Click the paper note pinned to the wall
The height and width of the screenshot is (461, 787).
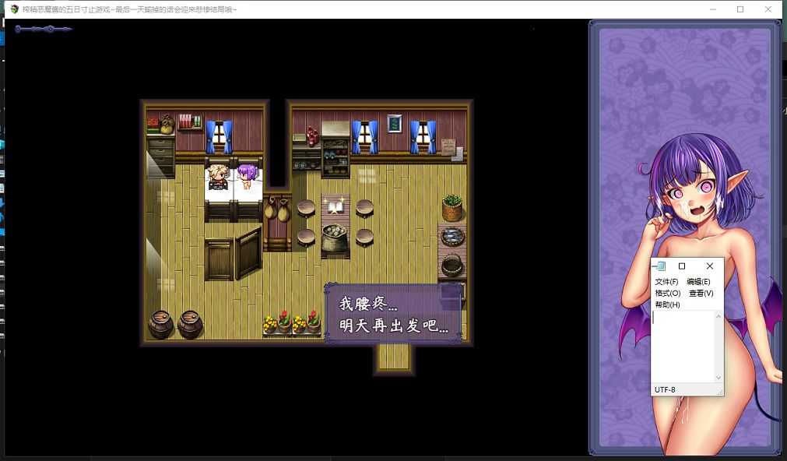click(448, 148)
